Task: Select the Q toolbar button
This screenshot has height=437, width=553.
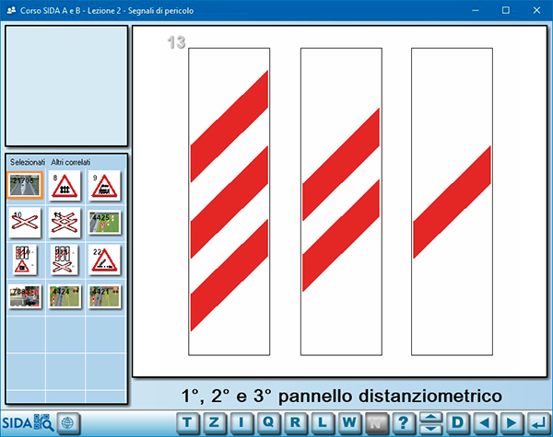Action: (x=269, y=422)
